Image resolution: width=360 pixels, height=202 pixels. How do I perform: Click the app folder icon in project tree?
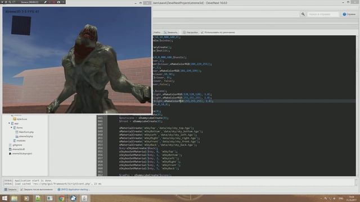pyautogui.click(x=12, y=123)
